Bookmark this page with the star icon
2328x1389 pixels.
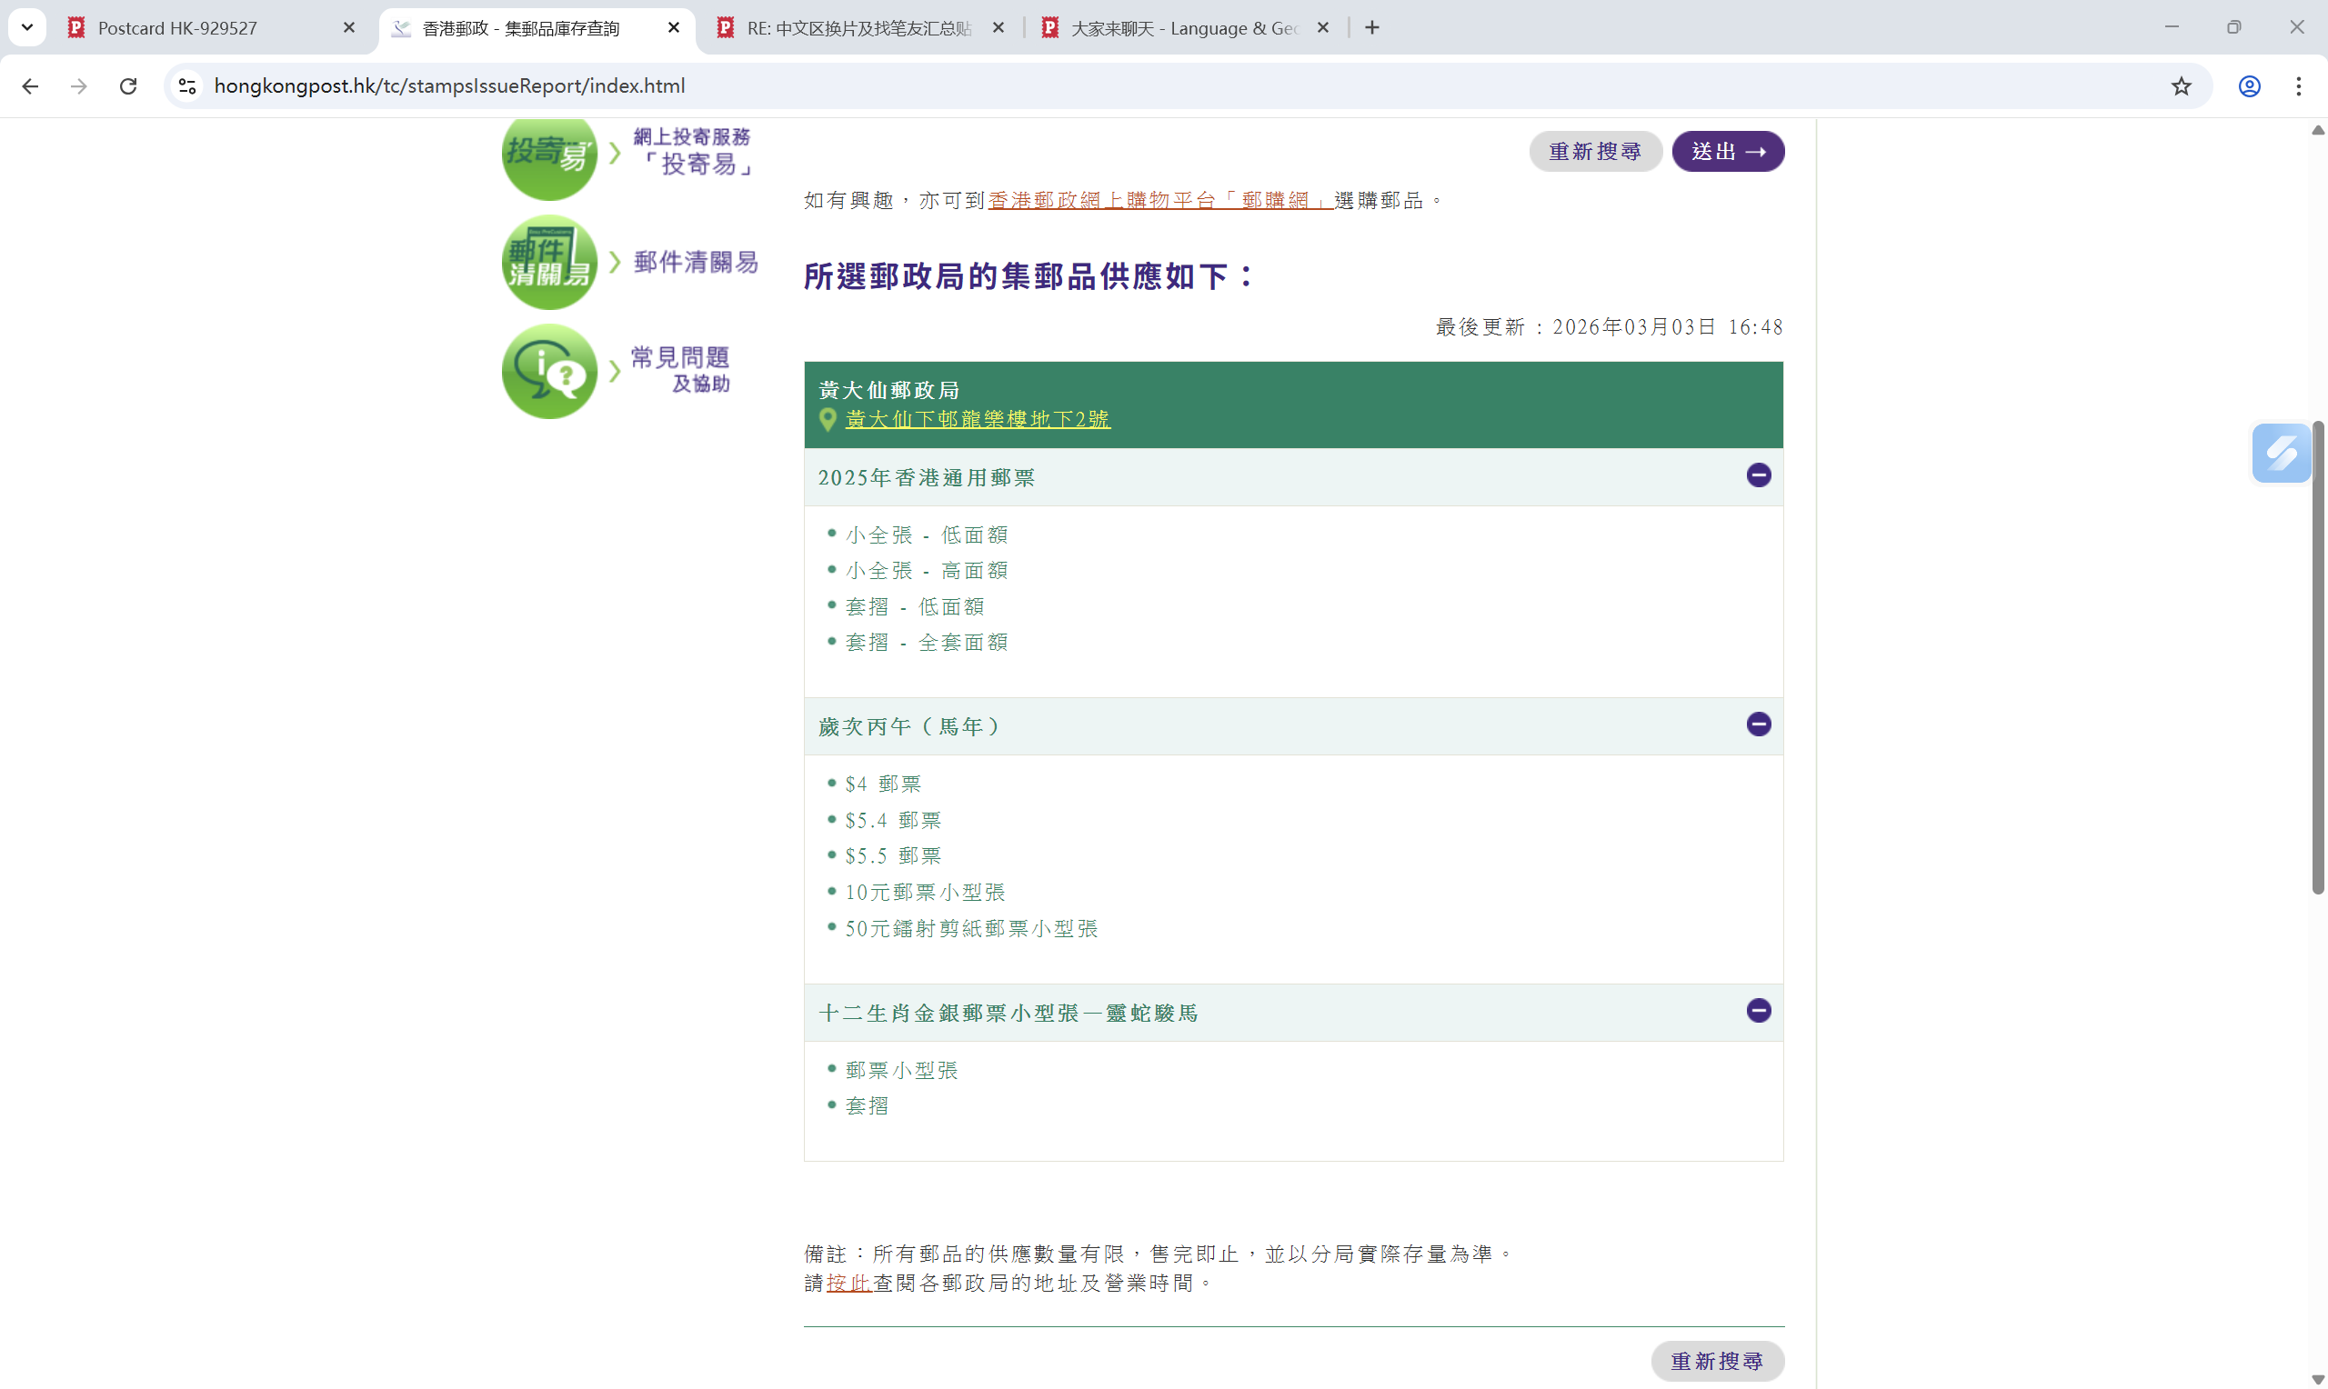pos(2181,86)
